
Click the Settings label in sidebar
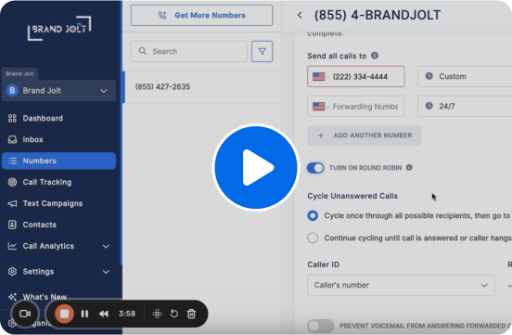click(38, 272)
